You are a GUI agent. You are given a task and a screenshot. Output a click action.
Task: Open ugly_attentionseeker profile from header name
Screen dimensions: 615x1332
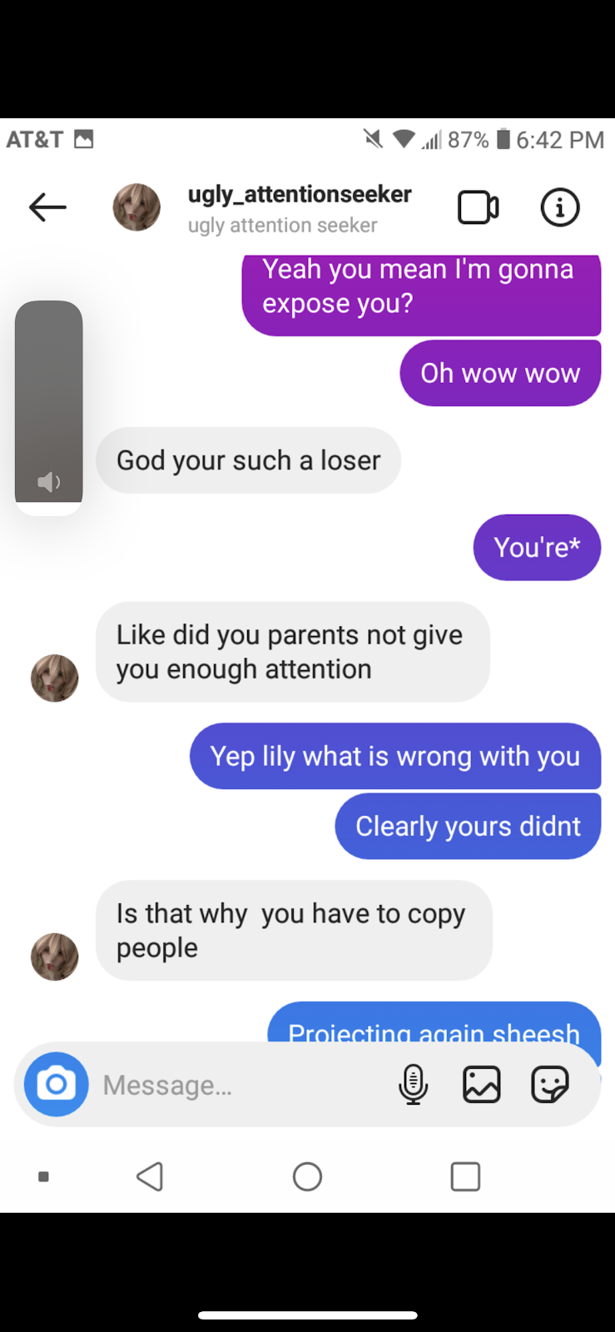300,194
